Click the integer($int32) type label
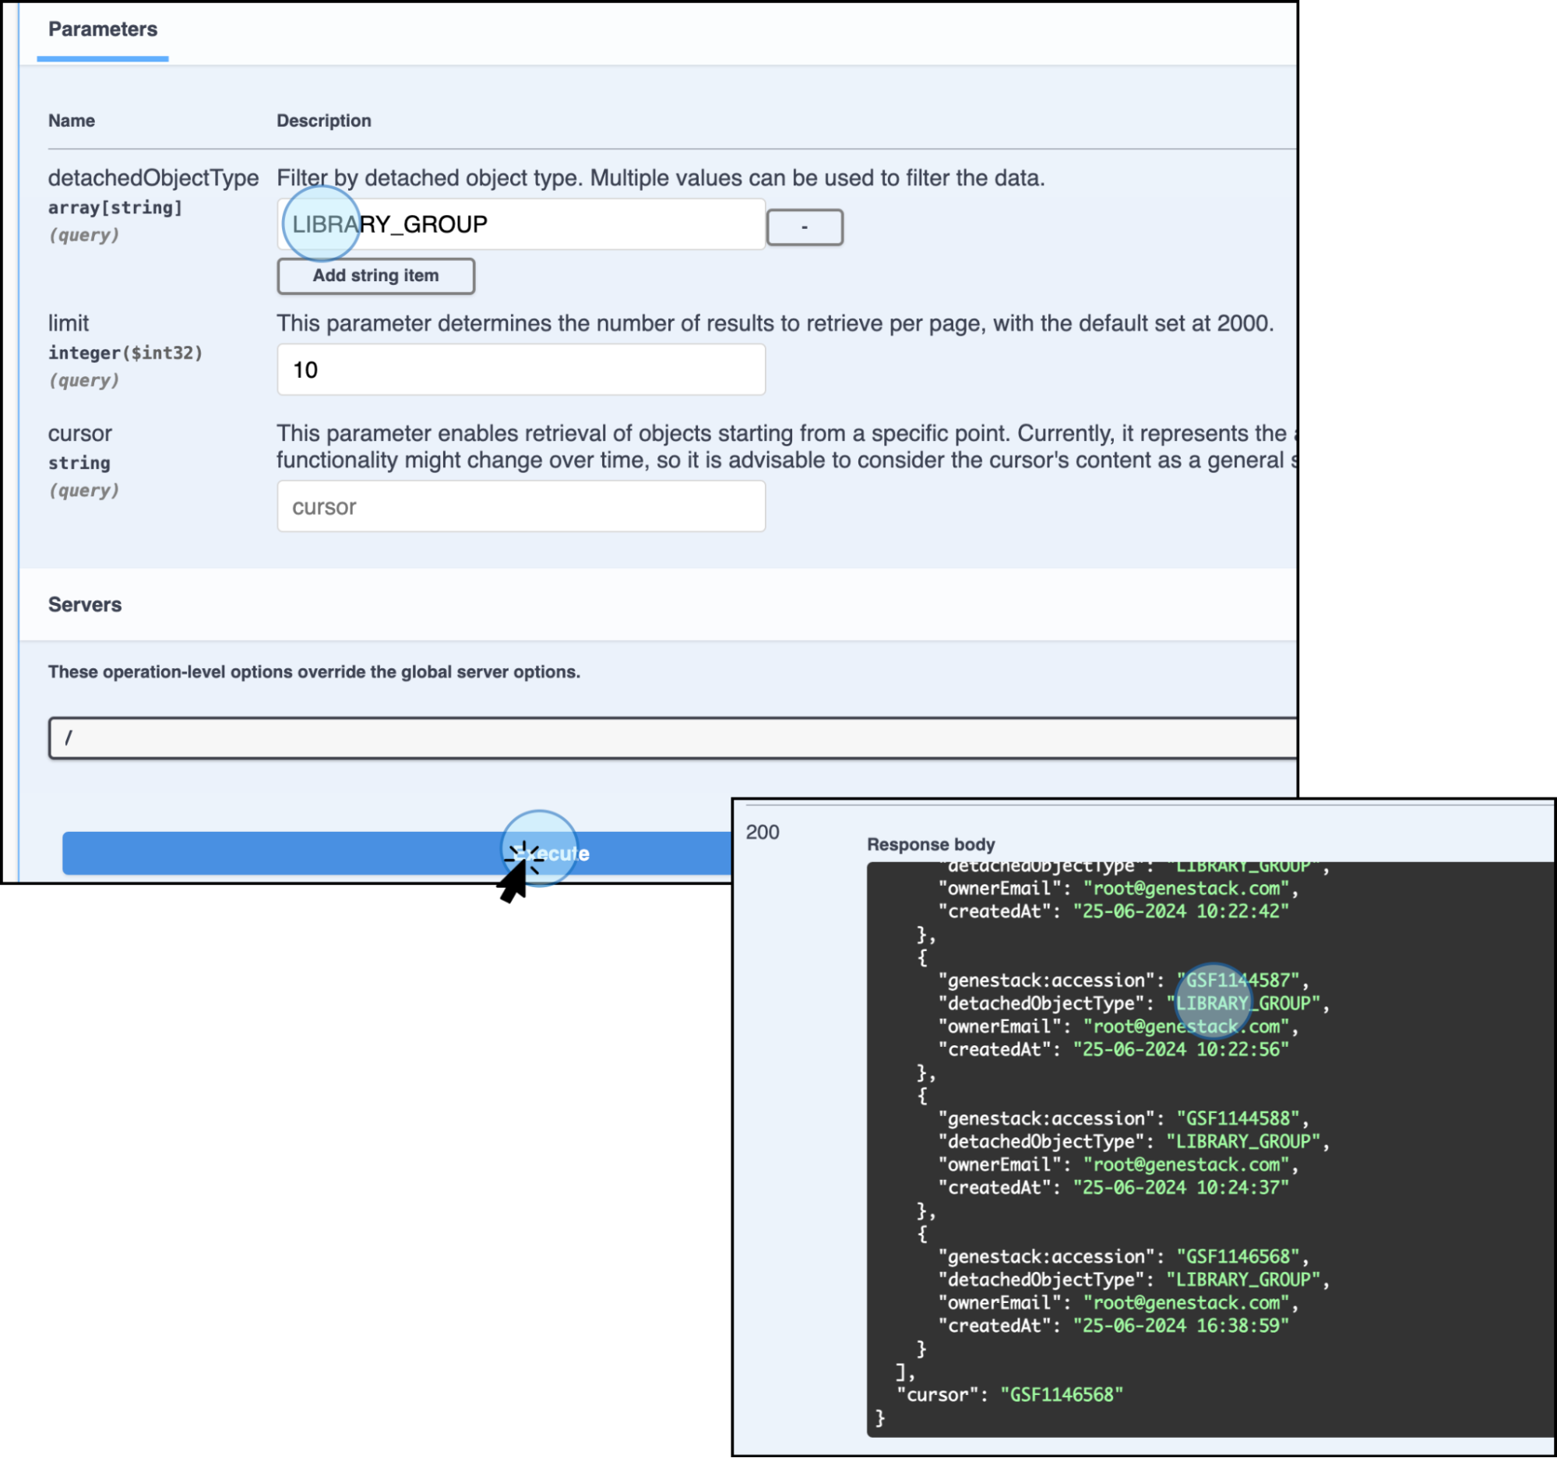The image size is (1557, 1458). (125, 353)
